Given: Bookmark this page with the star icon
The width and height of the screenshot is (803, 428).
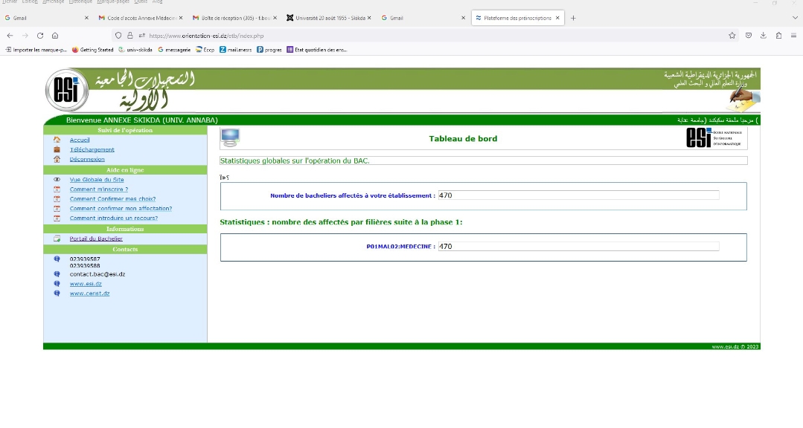Looking at the screenshot, I should click(x=732, y=35).
